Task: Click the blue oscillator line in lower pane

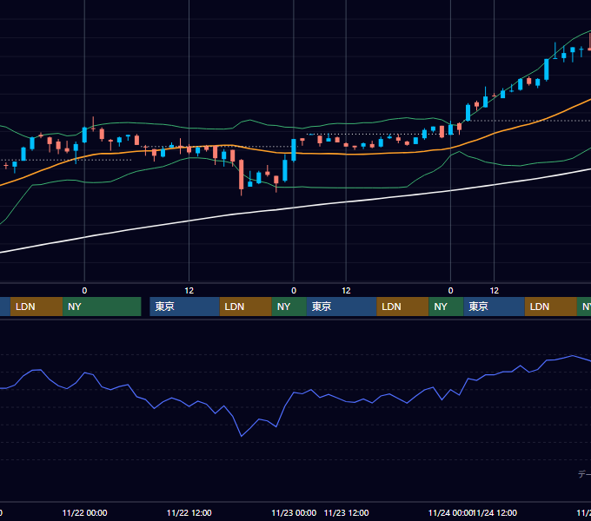Action: coord(294,393)
